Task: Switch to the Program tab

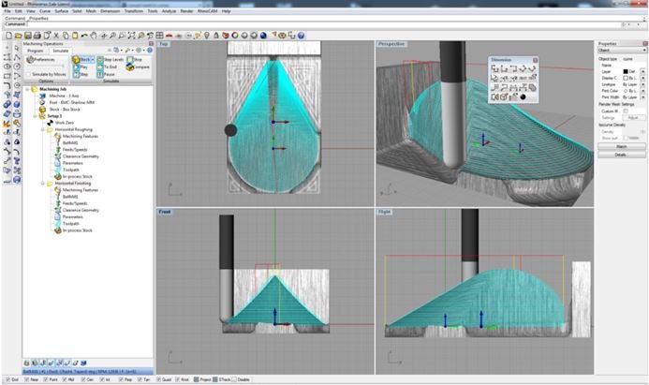Action: (36, 51)
